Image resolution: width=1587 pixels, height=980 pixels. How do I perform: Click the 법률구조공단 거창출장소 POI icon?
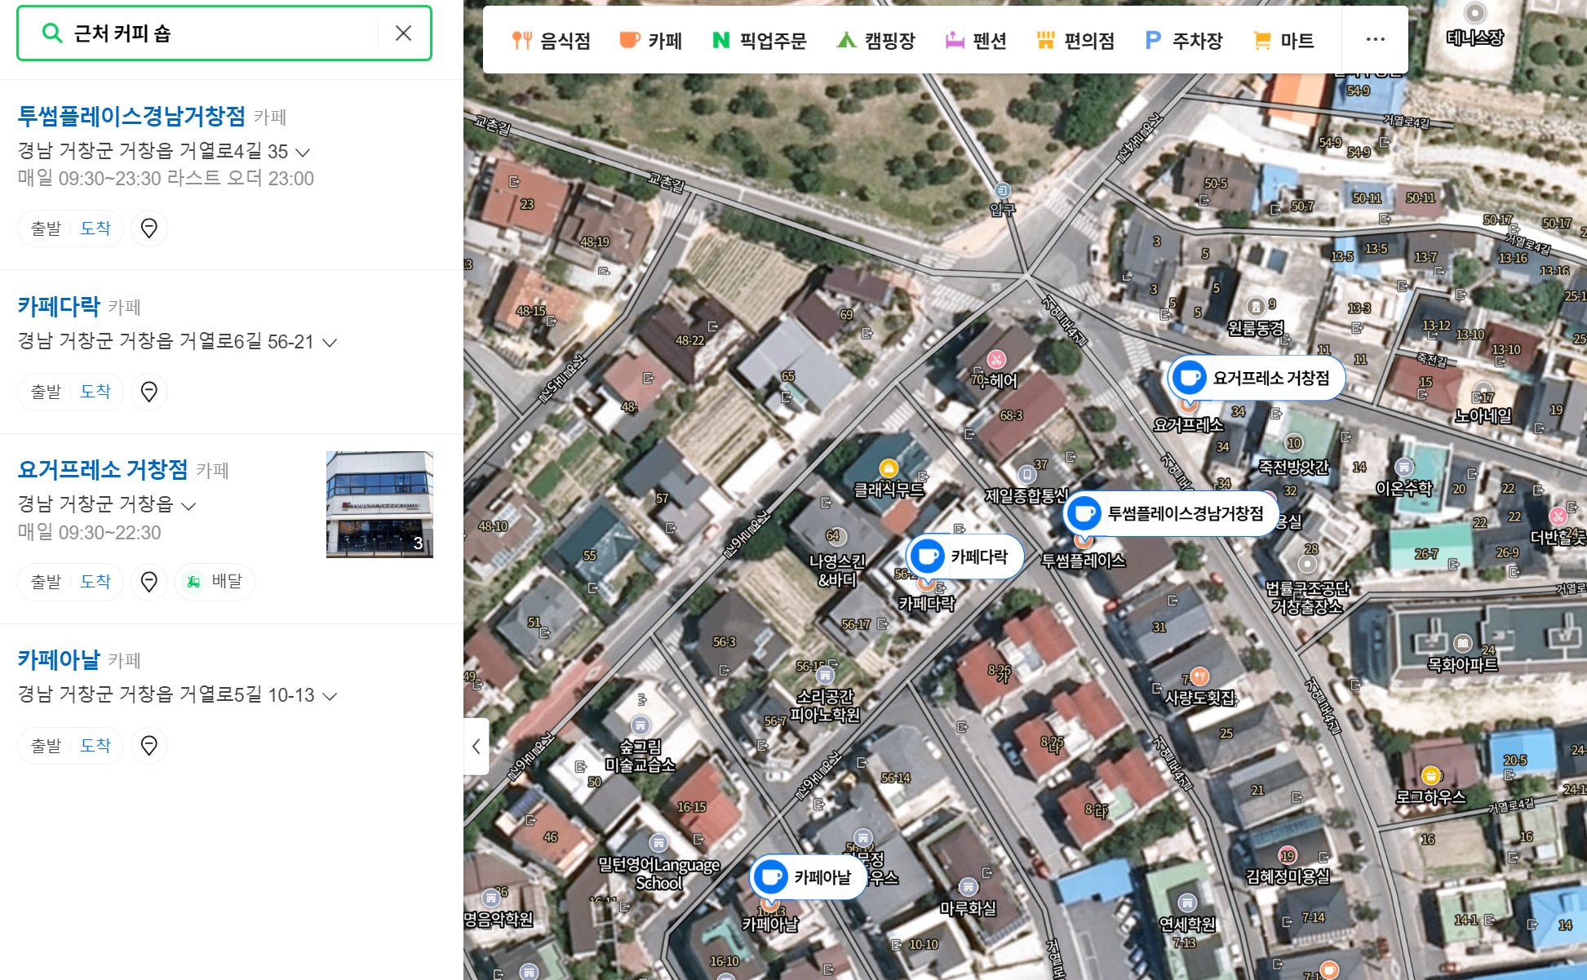(x=1308, y=564)
